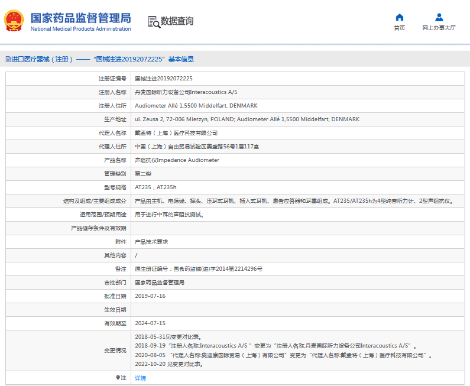Select model spec value AT235，AT235h
Viewport: 470px width, 386px height.
pyautogui.click(x=155, y=187)
